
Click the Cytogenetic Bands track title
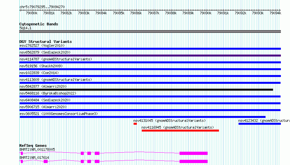click(39, 24)
